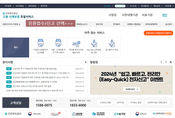
Task: Open the 민원접수/신고 submenu tab
Action: [82, 24]
